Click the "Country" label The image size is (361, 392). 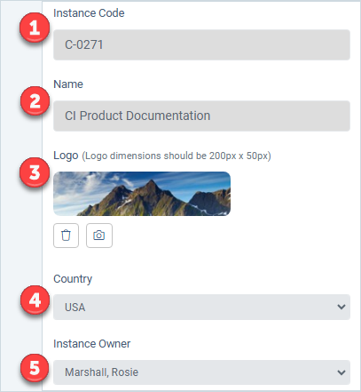tap(73, 279)
